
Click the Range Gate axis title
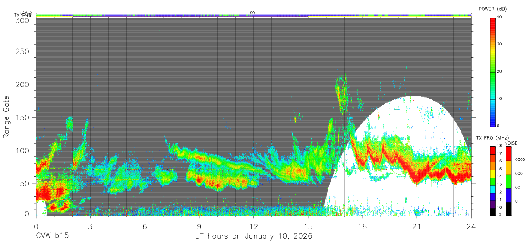point(6,118)
